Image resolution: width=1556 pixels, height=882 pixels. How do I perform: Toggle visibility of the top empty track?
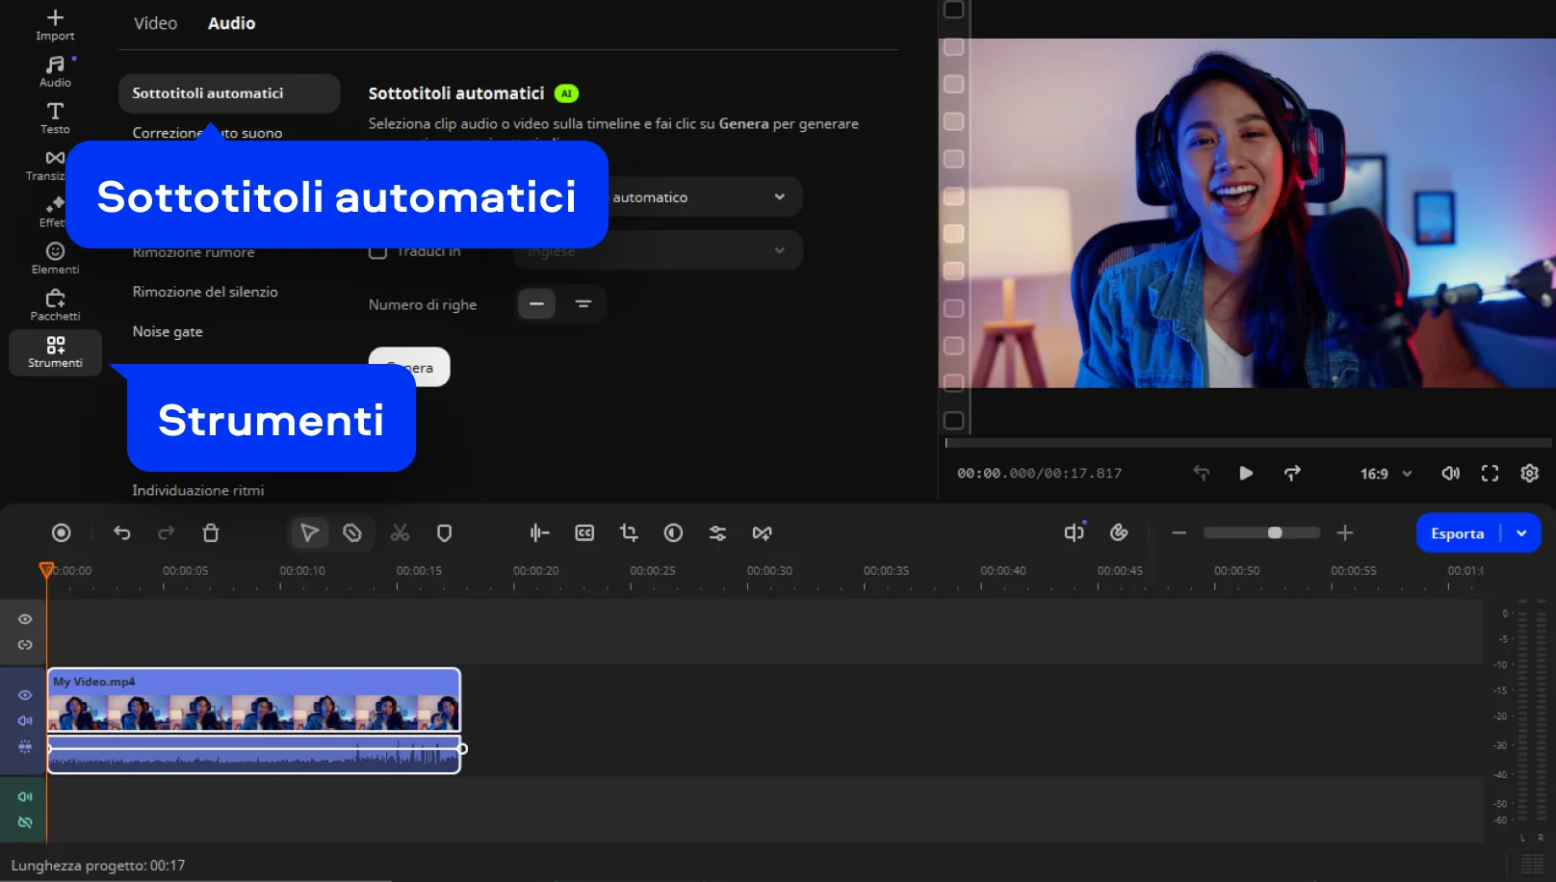pyautogui.click(x=25, y=619)
